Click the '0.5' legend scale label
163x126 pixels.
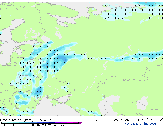[x=9, y=125]
